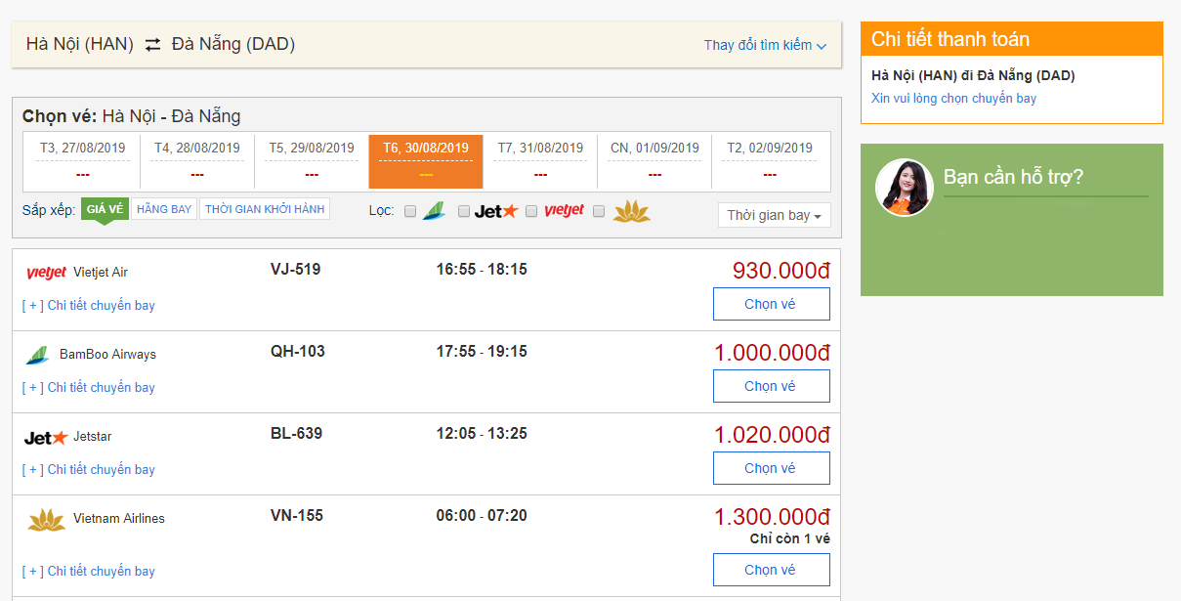Image resolution: width=1181 pixels, height=601 pixels.
Task: Sort flights by HÃNG BAY
Action: [x=164, y=209]
